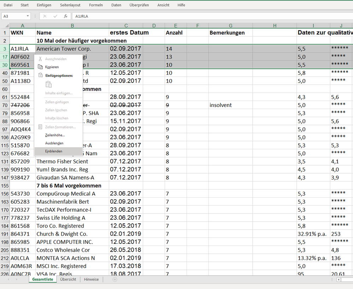
Task: Open Zeilenhöhe... from the context menu
Action: tap(55, 135)
